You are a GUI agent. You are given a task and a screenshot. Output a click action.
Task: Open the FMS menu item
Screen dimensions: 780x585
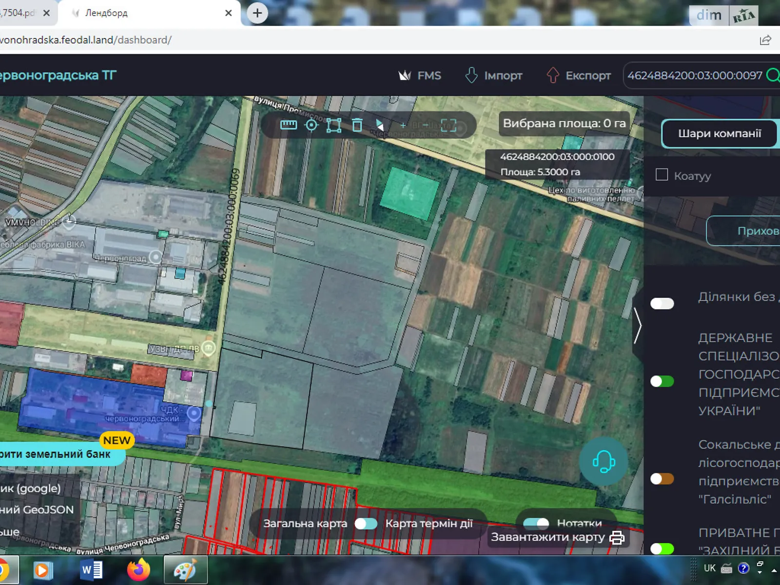(420, 76)
